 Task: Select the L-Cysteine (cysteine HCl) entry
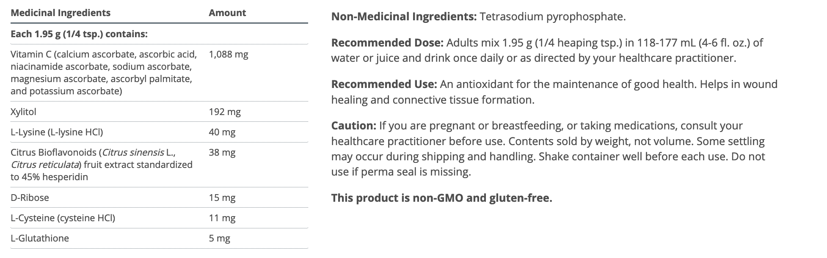point(63,218)
